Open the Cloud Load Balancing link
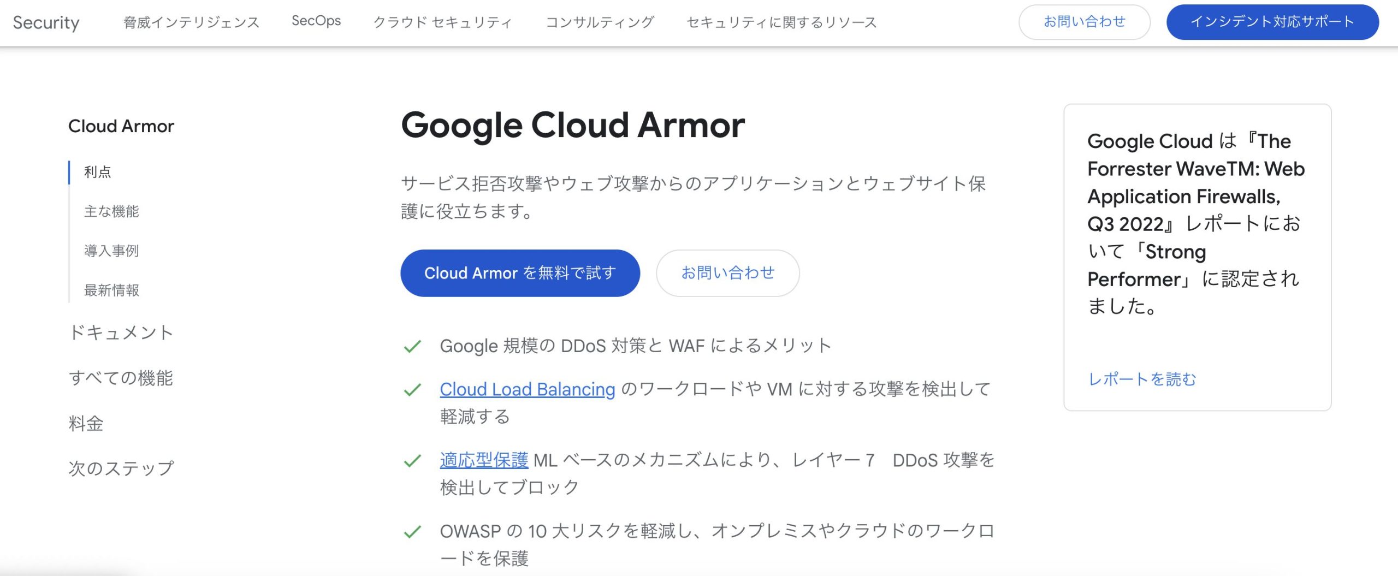This screenshot has height=576, width=1398. pyautogui.click(x=528, y=389)
